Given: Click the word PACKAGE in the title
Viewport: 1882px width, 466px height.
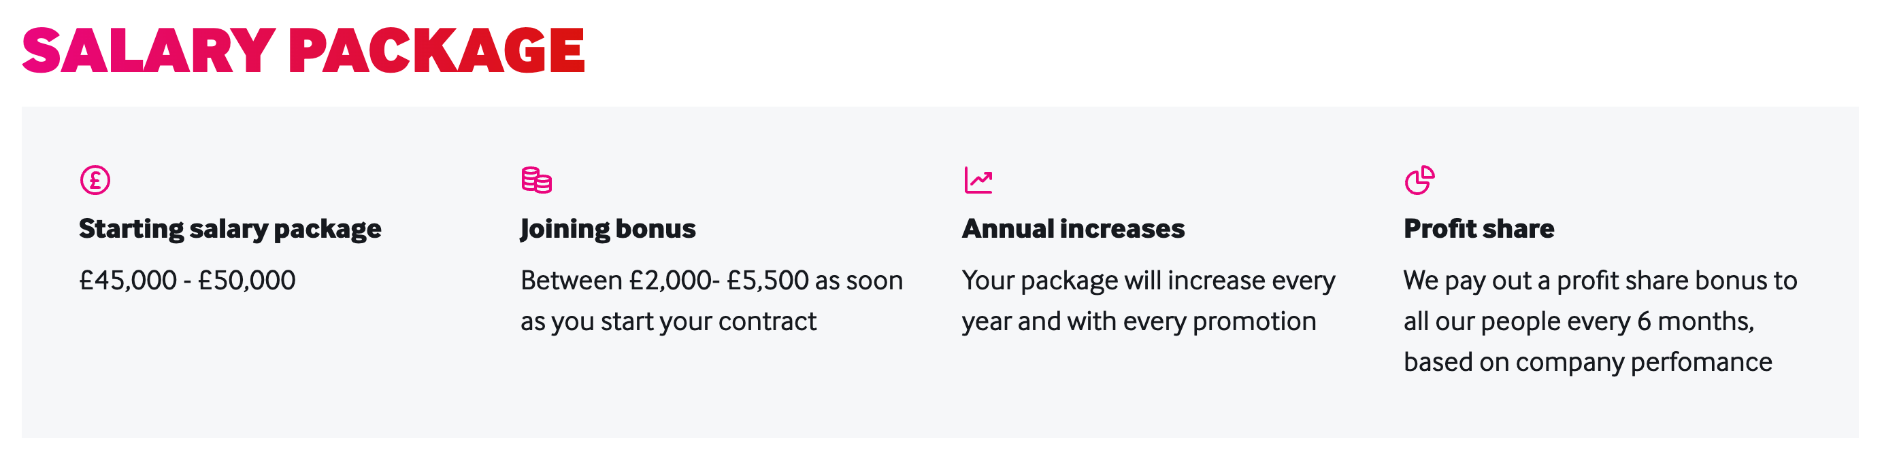Looking at the screenshot, I should click(x=437, y=50).
